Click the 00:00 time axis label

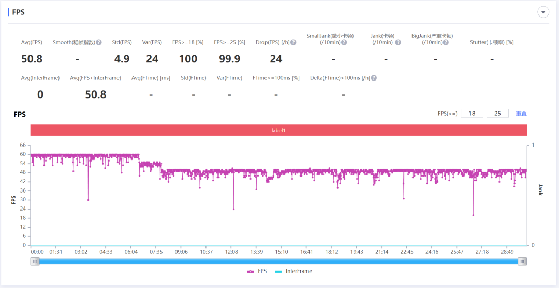(37, 252)
